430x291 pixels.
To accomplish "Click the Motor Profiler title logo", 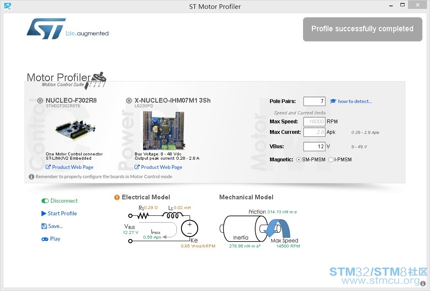I will tap(66, 81).
